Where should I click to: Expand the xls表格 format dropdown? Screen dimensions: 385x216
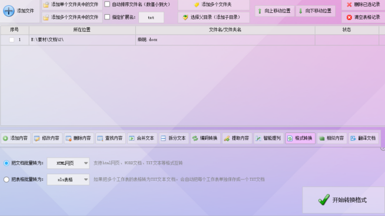pos(68,180)
